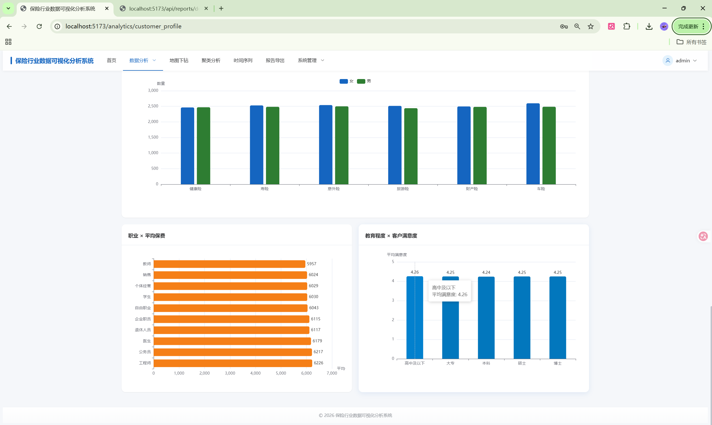Open the browser extensions puzzle icon
712x425 pixels.
(x=627, y=26)
